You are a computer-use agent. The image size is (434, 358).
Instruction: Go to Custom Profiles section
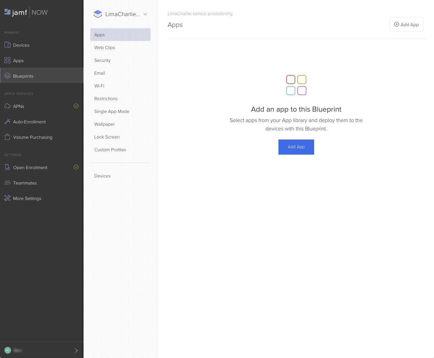click(110, 150)
